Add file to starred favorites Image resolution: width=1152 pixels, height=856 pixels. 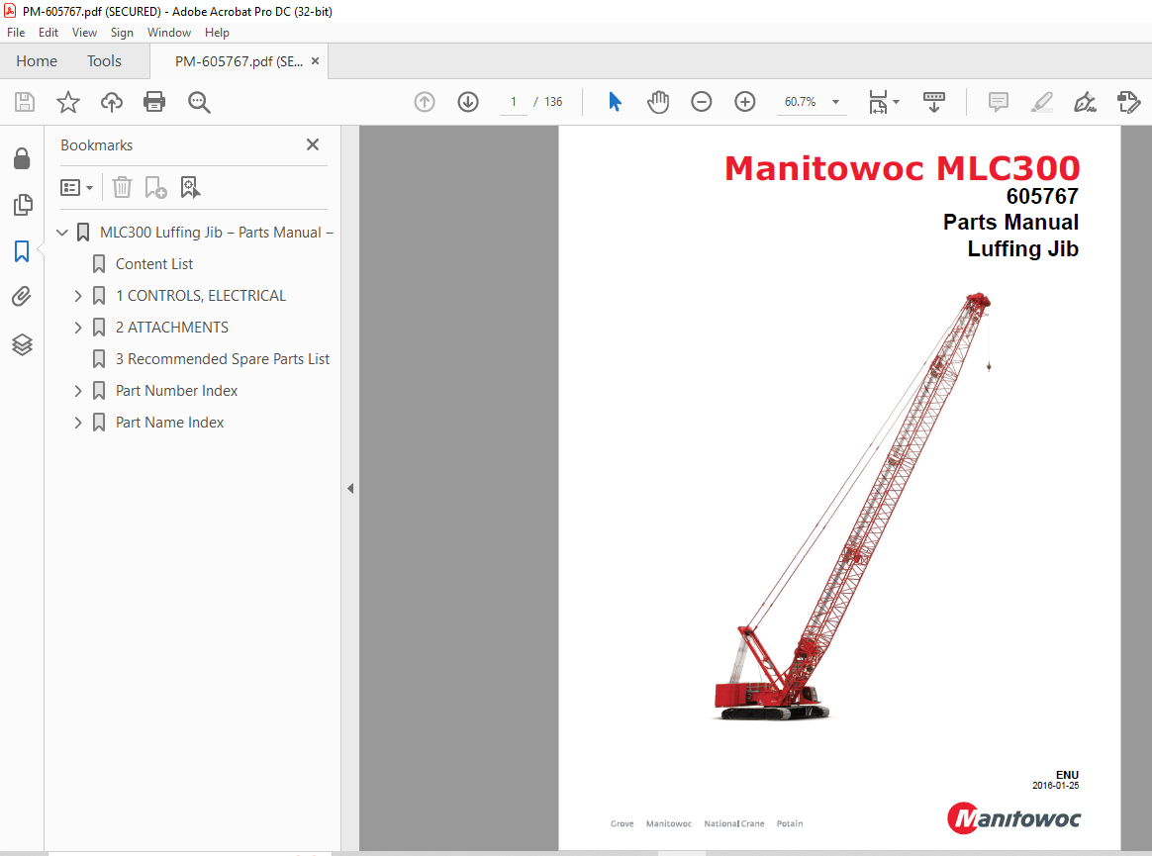pyautogui.click(x=68, y=101)
